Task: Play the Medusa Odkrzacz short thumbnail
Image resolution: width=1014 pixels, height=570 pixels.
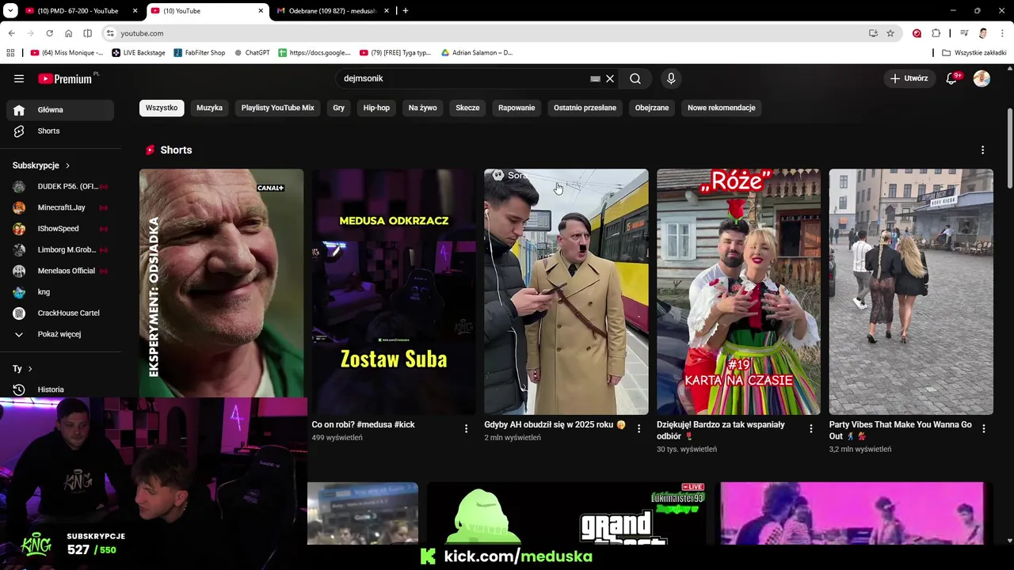Action: 394,291
